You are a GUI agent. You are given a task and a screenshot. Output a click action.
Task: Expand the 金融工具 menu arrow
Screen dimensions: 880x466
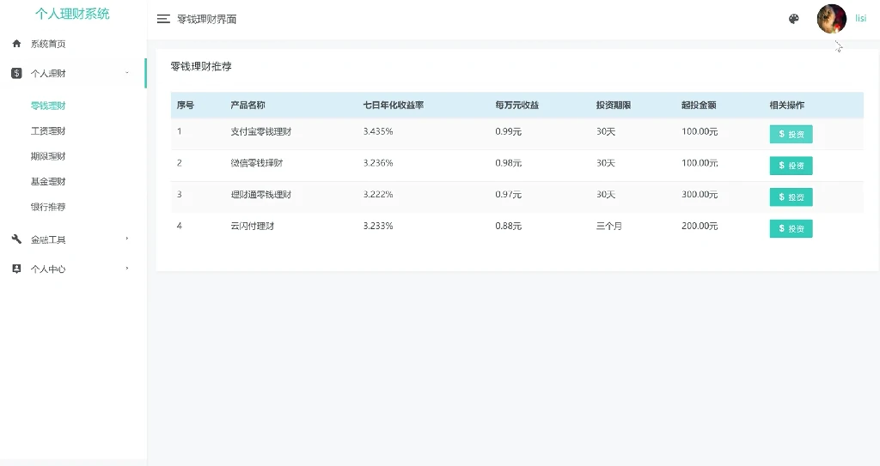click(127, 239)
